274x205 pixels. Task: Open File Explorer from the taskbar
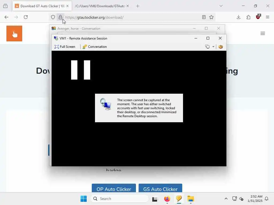[191, 199]
